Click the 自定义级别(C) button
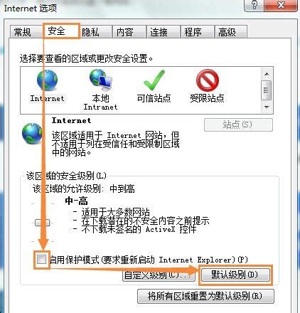Image resolution: width=300 pixels, height=313 pixels. 159,275
